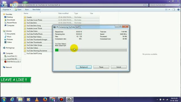Click the Forward navigation arrow in Explorer

(6, 5)
